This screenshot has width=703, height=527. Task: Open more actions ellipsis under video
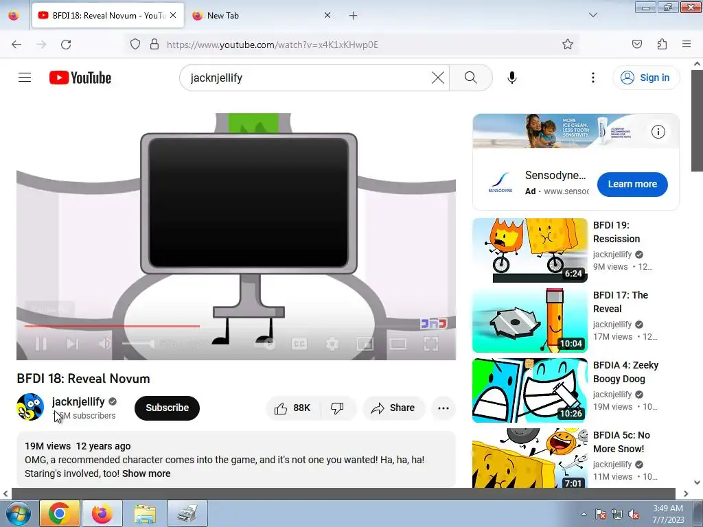click(x=443, y=408)
